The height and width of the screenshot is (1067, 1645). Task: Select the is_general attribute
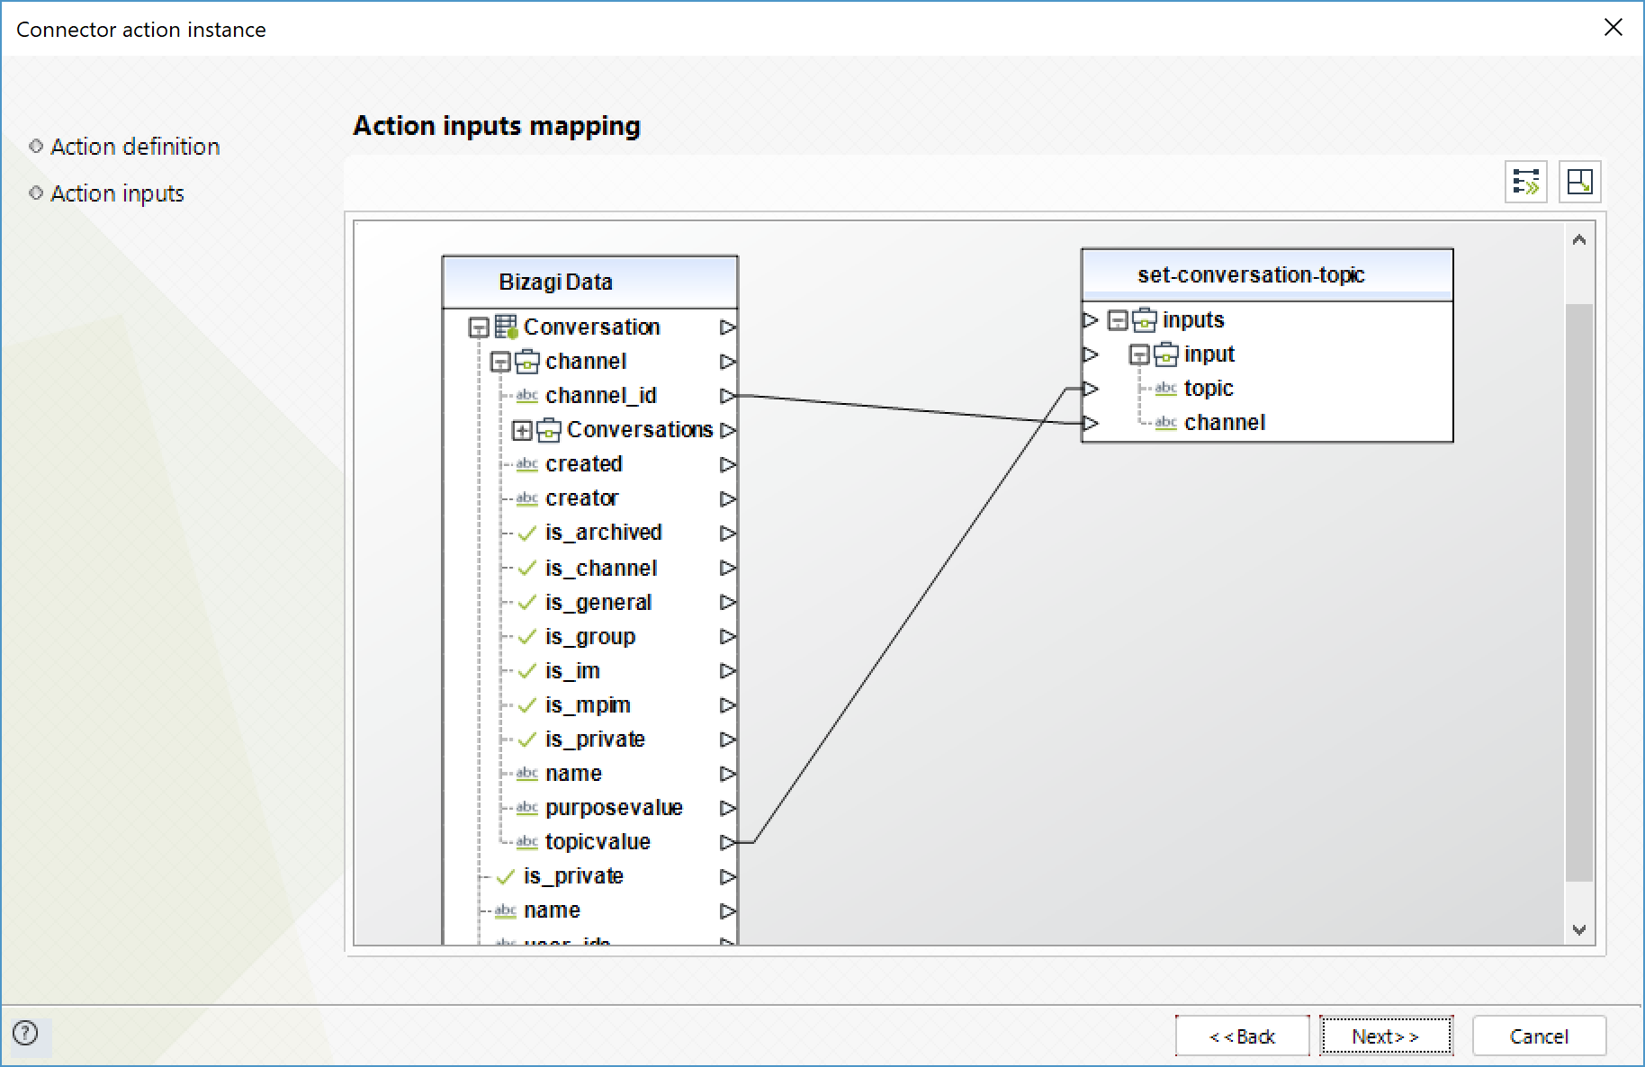coord(598,602)
